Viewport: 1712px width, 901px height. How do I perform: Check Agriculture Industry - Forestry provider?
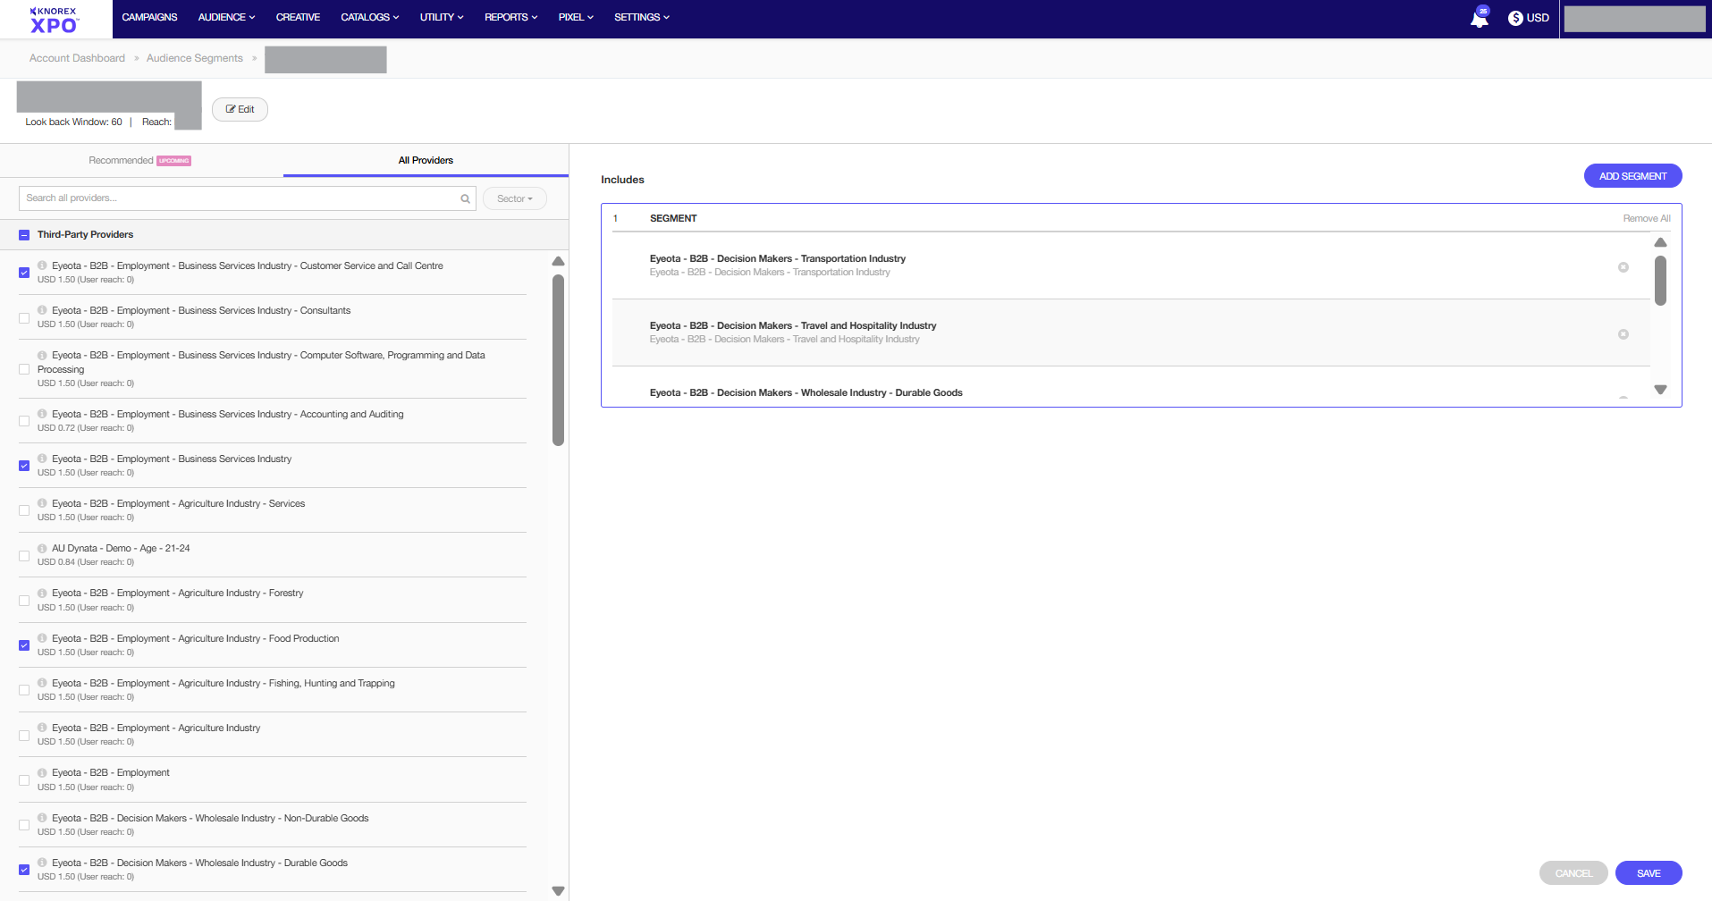pos(24,601)
